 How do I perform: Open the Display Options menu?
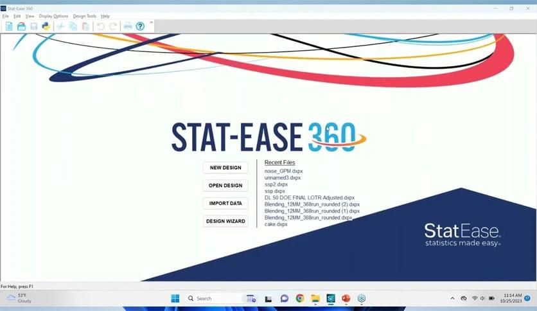point(53,16)
